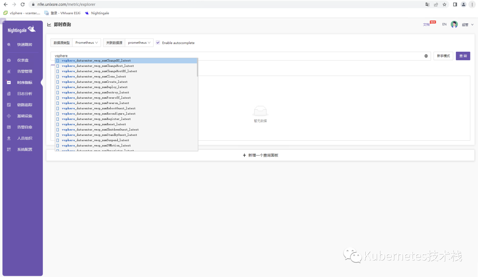Open the 文档 documentation link
Image resolution: width=478 pixels, height=277 pixels.
pos(426,24)
